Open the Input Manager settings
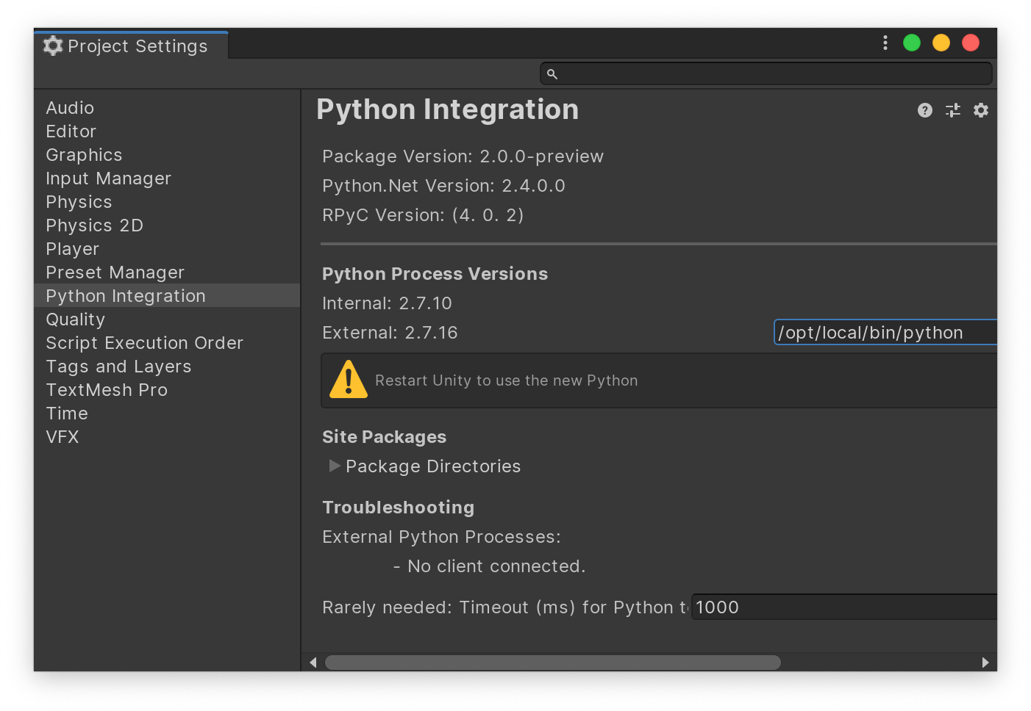 (108, 178)
